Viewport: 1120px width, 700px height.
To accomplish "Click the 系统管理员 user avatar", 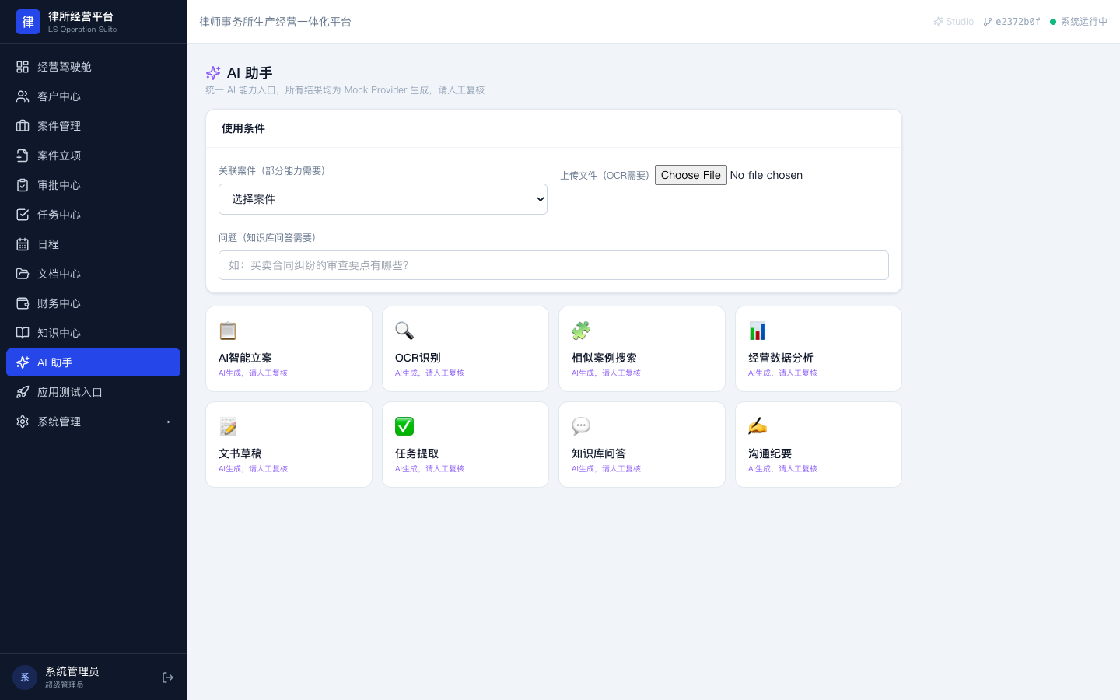I will click(25, 677).
